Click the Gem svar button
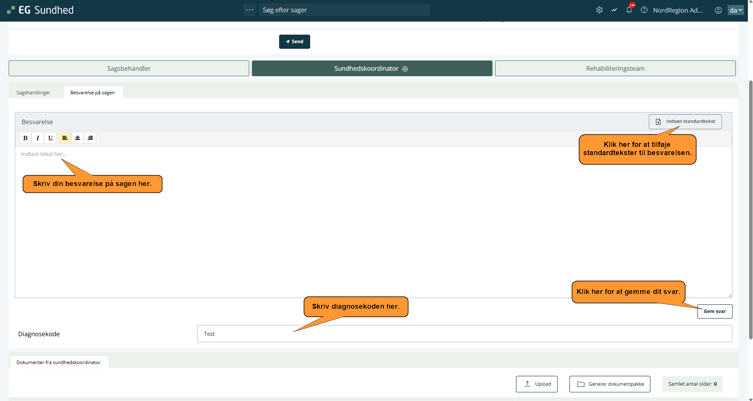This screenshot has width=753, height=401. [x=714, y=311]
